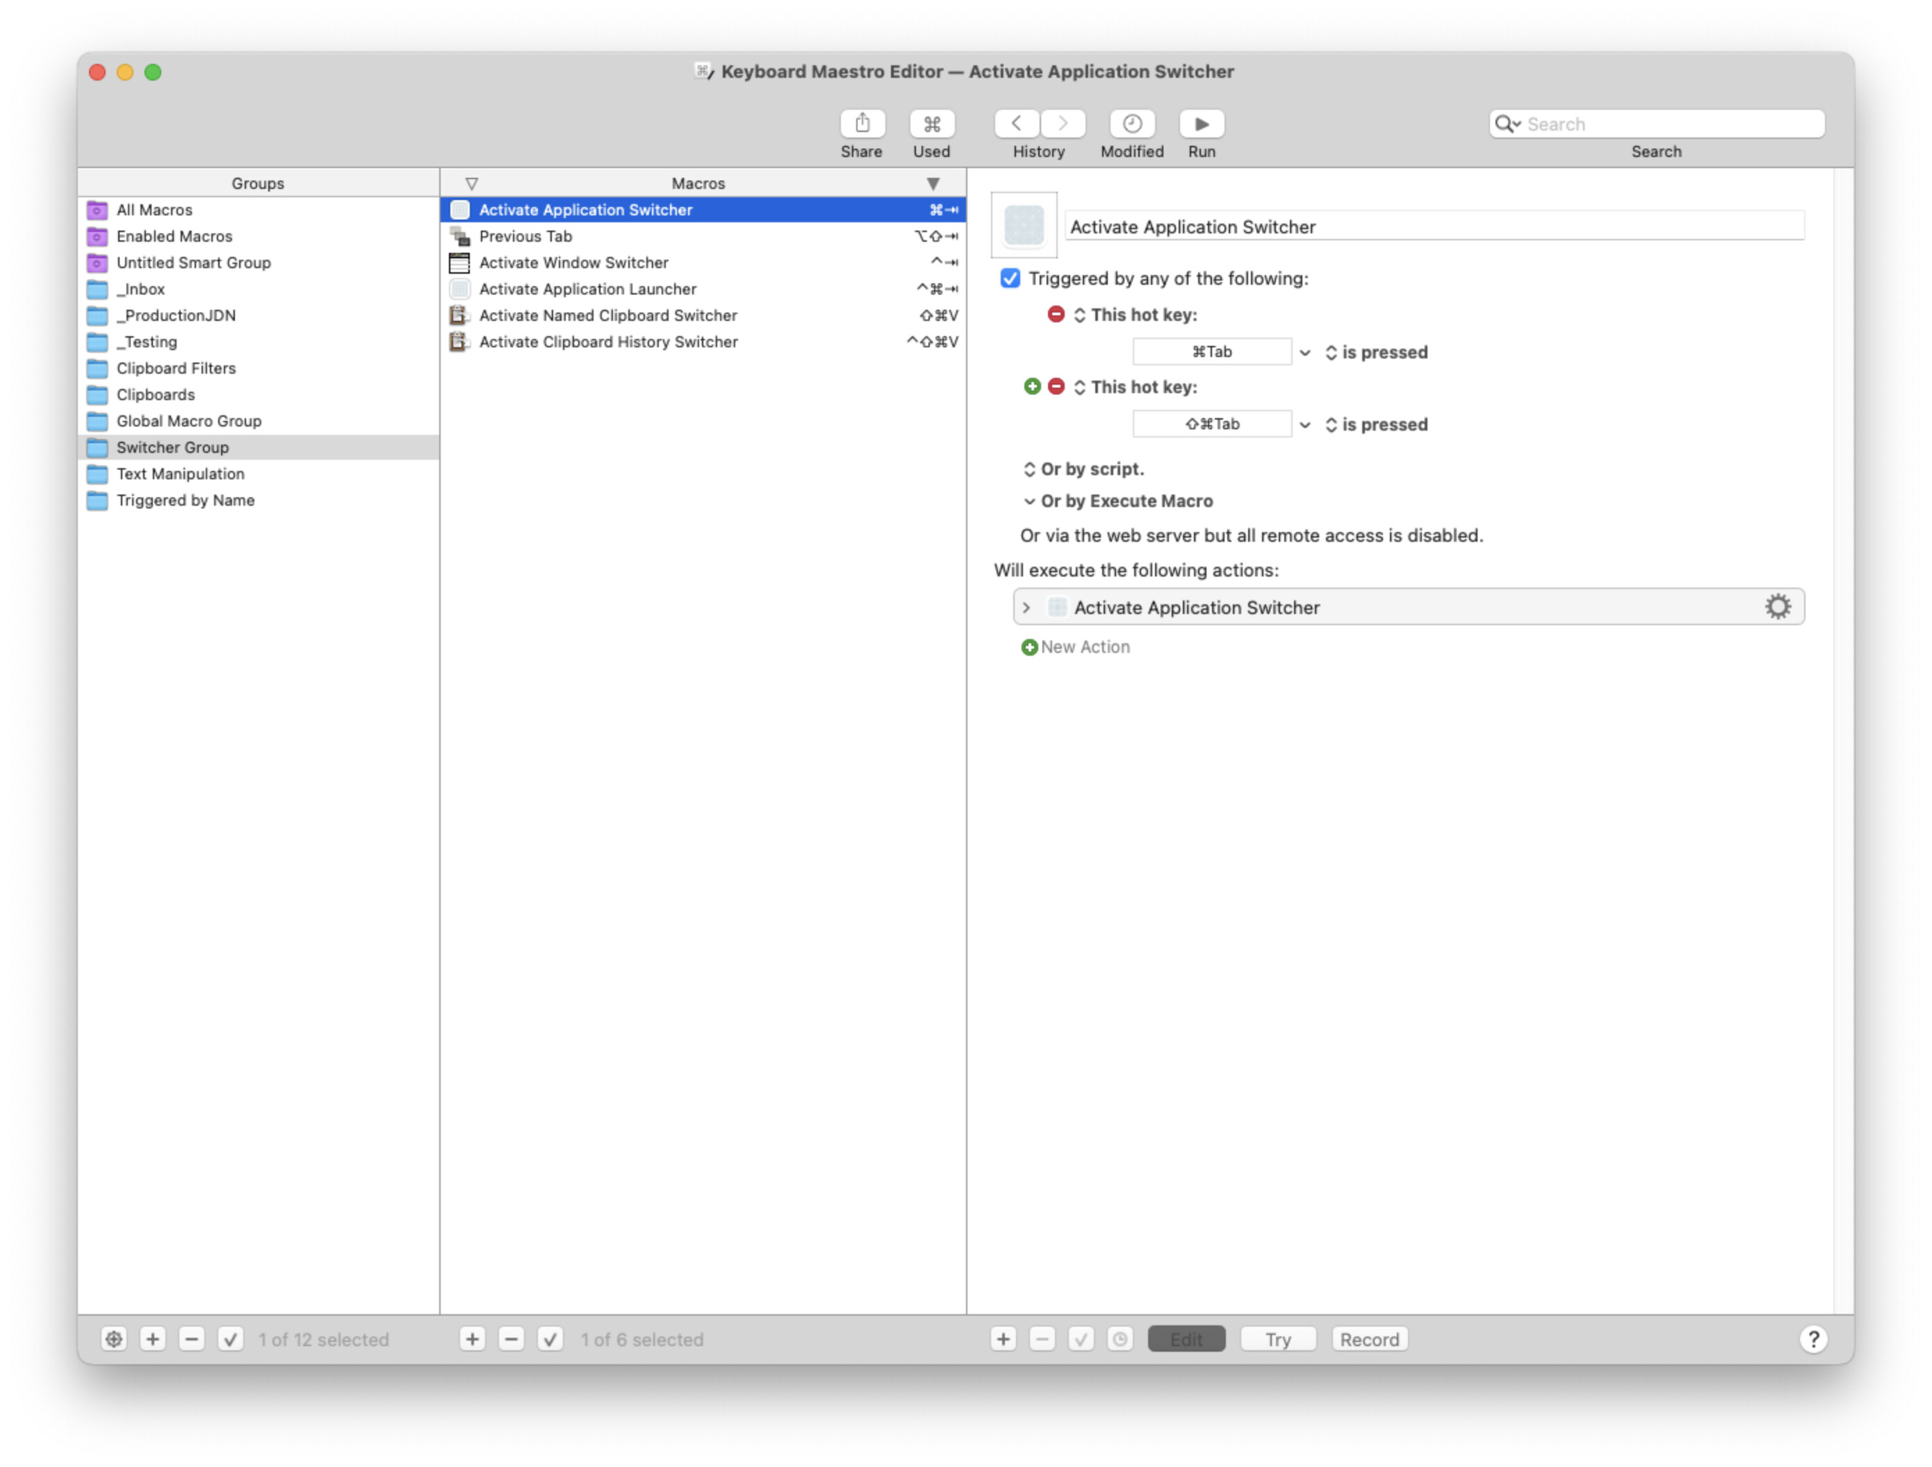This screenshot has height=1467, width=1932.
Task: Select Activate Clipboard History Switcher macro
Action: (x=703, y=342)
